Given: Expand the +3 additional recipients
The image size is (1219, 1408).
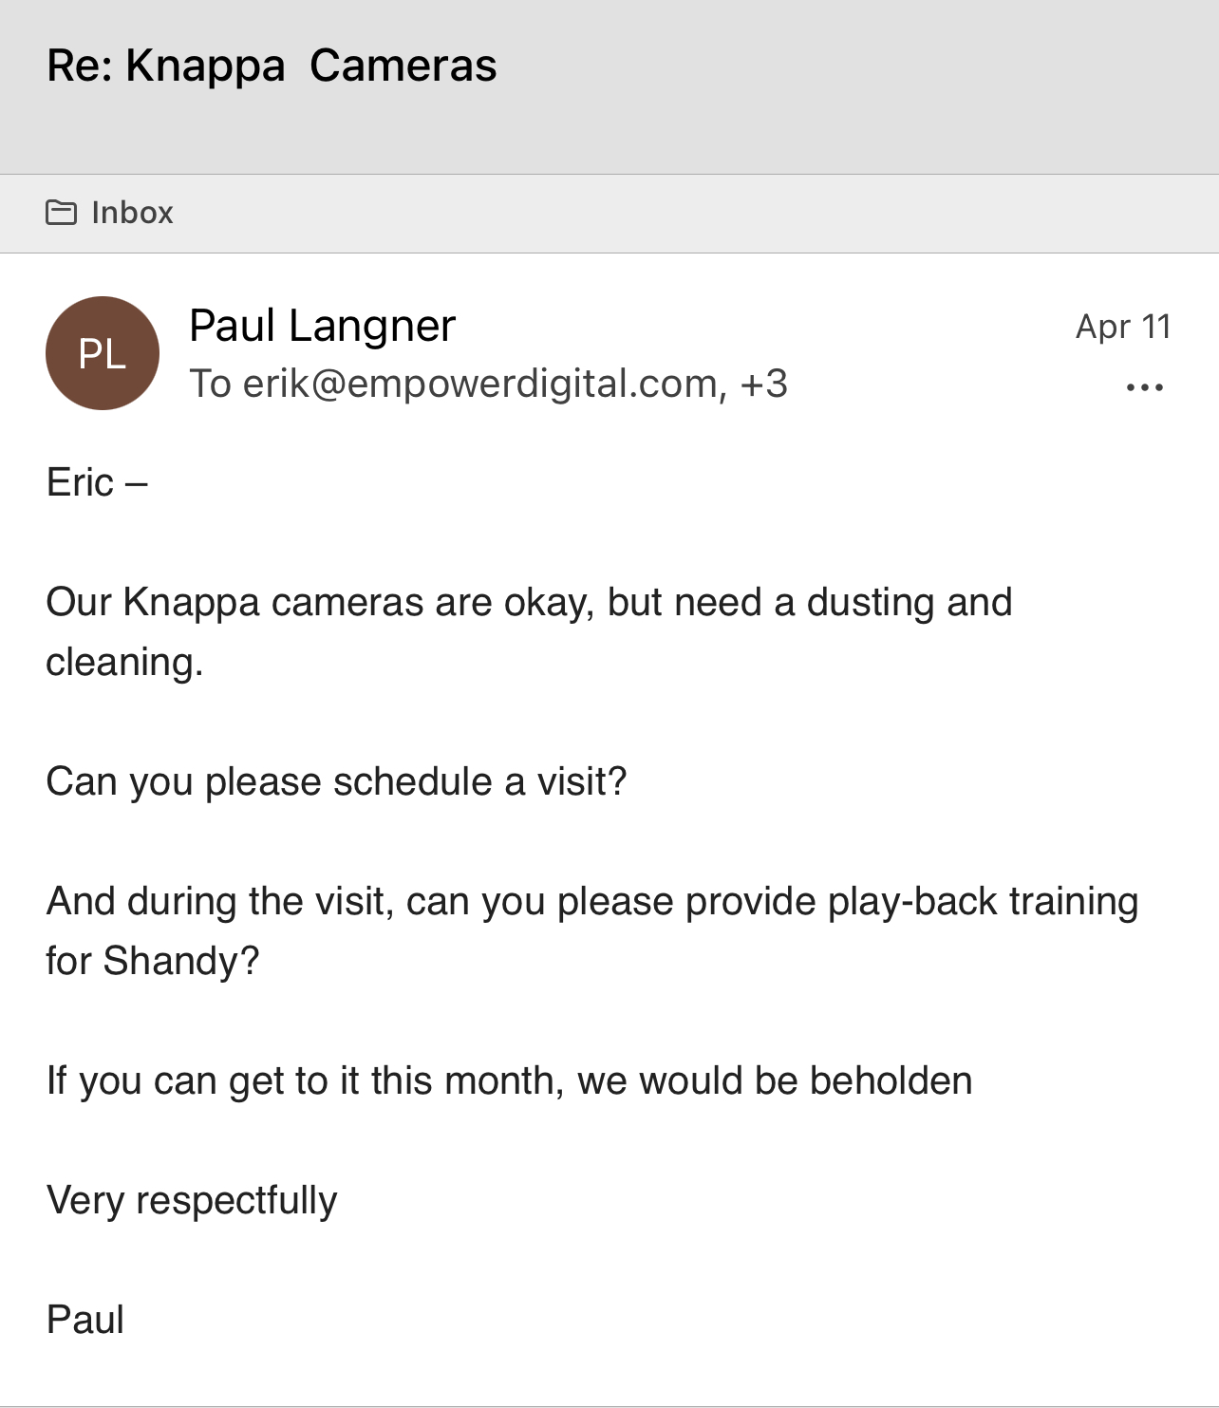Looking at the screenshot, I should pyautogui.click(x=764, y=384).
